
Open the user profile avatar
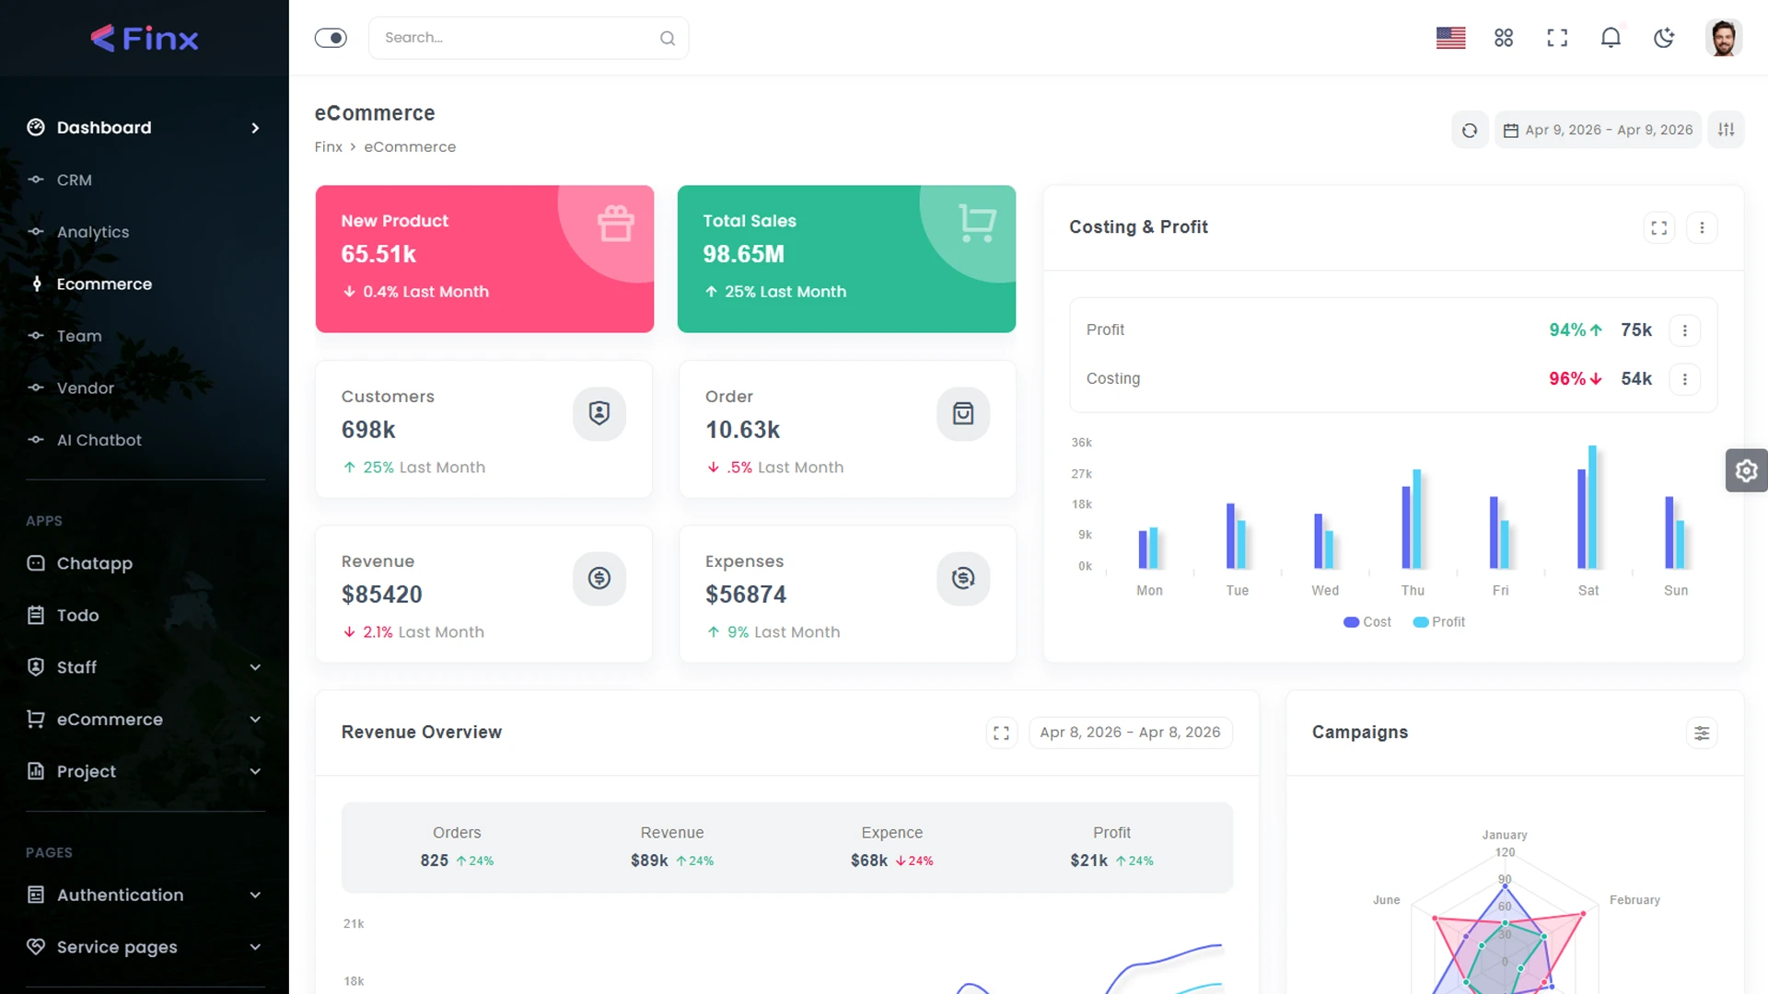pyautogui.click(x=1723, y=38)
